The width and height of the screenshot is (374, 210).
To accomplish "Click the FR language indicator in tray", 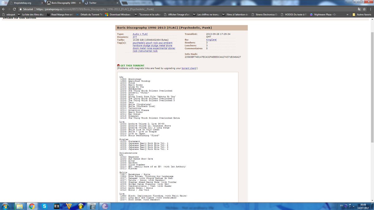I will 341,206.
